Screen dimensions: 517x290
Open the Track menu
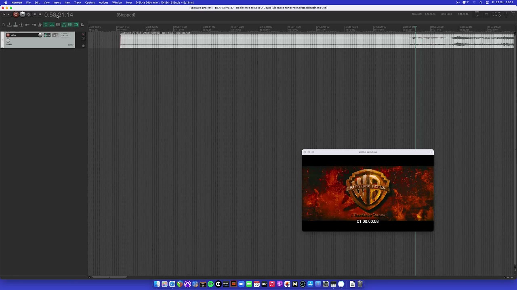tap(78, 2)
